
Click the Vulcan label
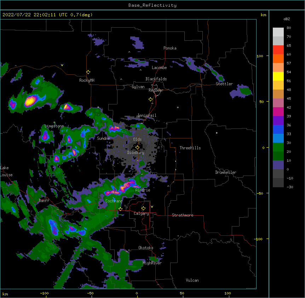[192, 280]
